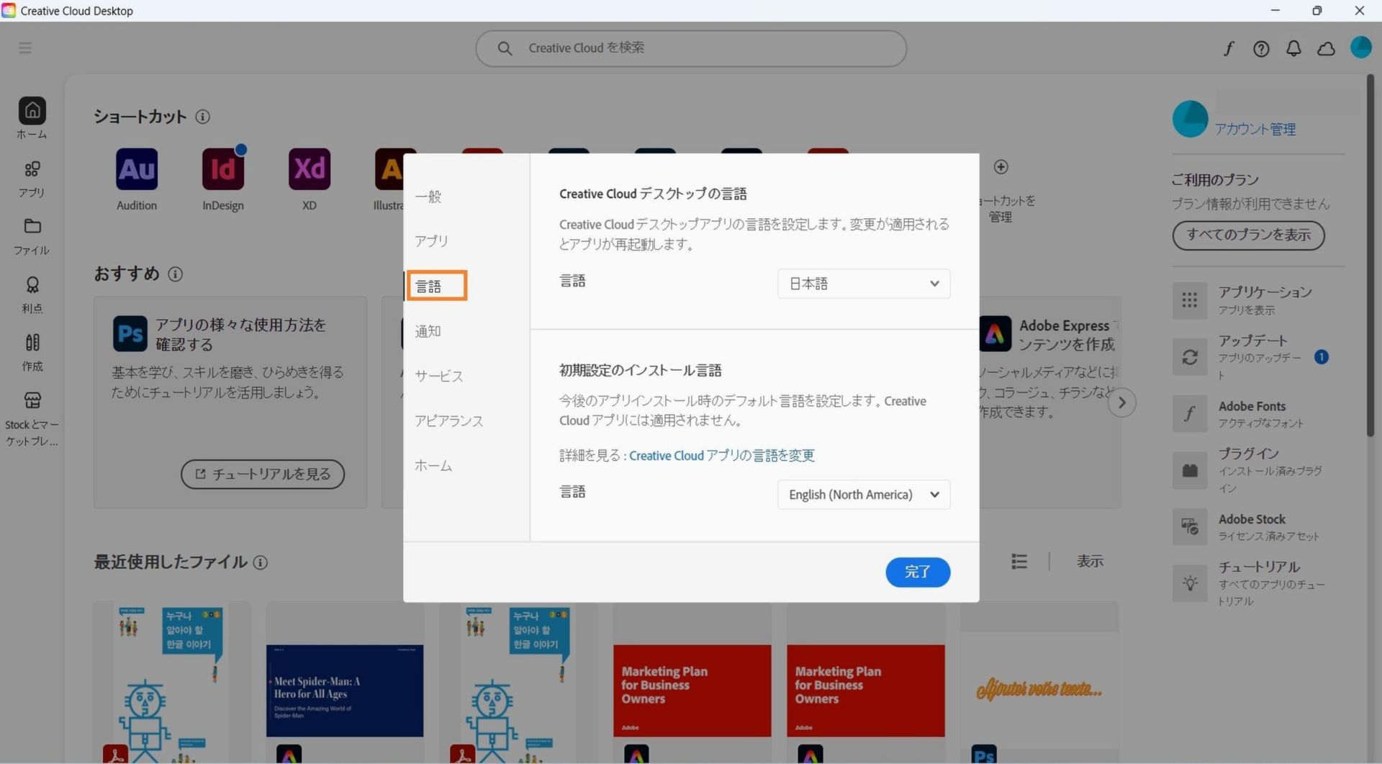Viewport: 1382px width, 764px height.
Task: Open the アカウント管理 link
Action: coord(1255,130)
